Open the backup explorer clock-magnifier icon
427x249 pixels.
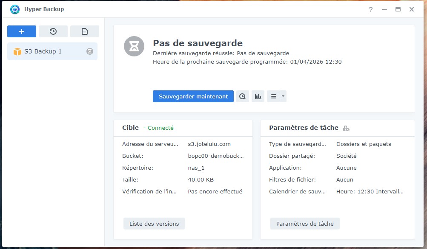coord(243,96)
